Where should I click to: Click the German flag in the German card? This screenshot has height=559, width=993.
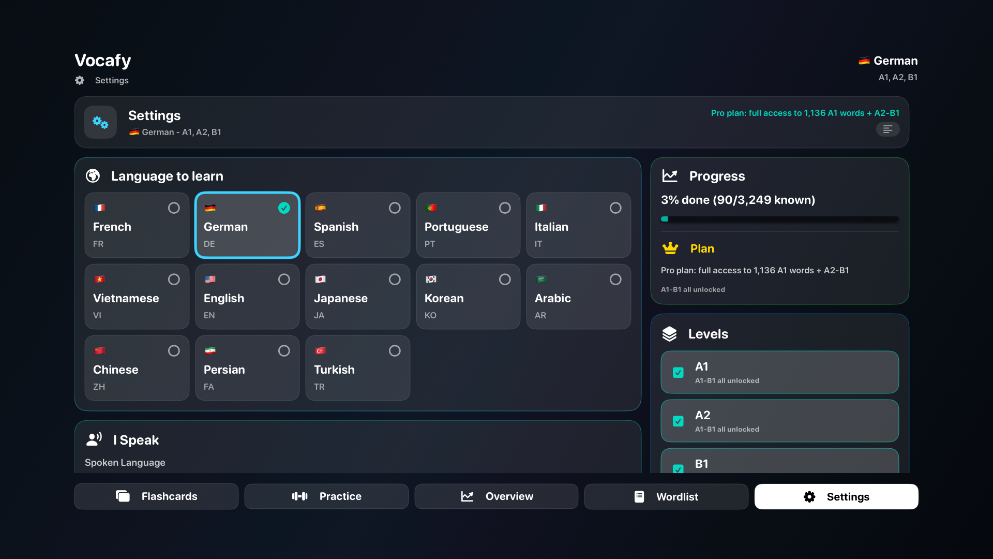point(210,208)
